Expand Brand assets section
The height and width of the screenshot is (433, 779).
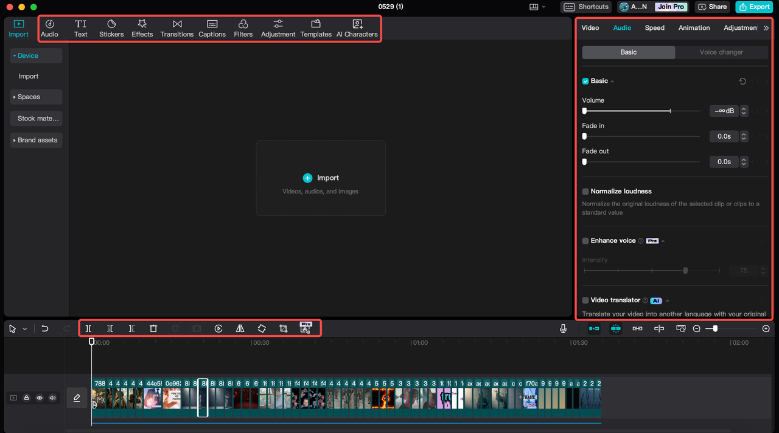36,140
